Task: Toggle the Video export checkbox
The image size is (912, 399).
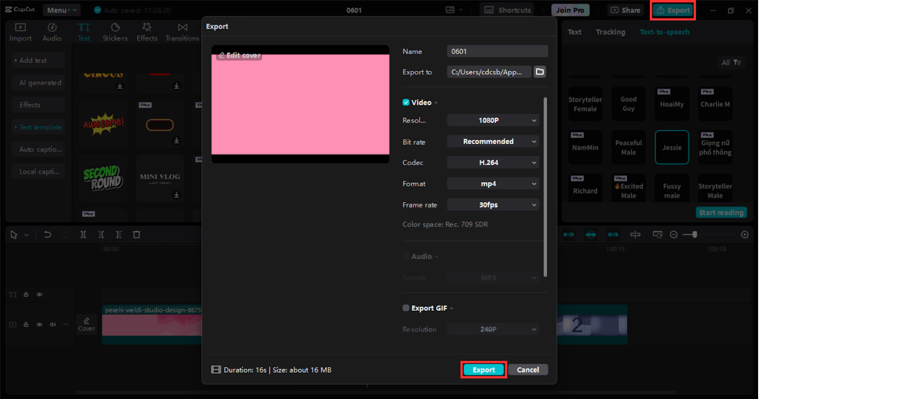Action: 406,103
